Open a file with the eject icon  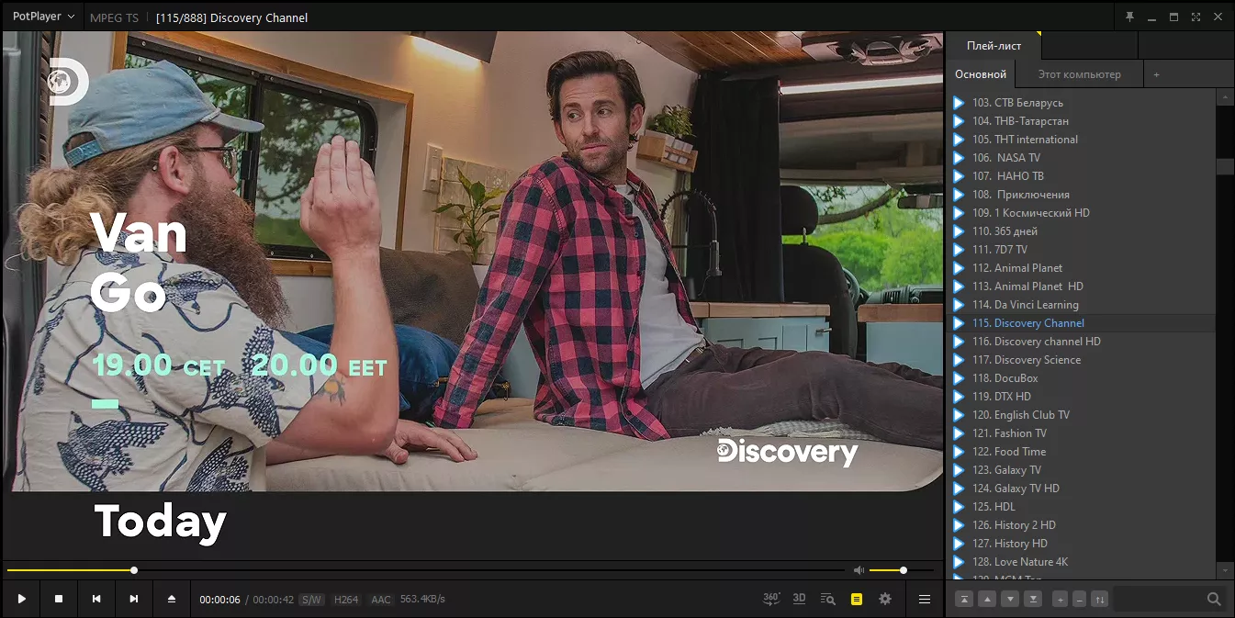coord(172,599)
